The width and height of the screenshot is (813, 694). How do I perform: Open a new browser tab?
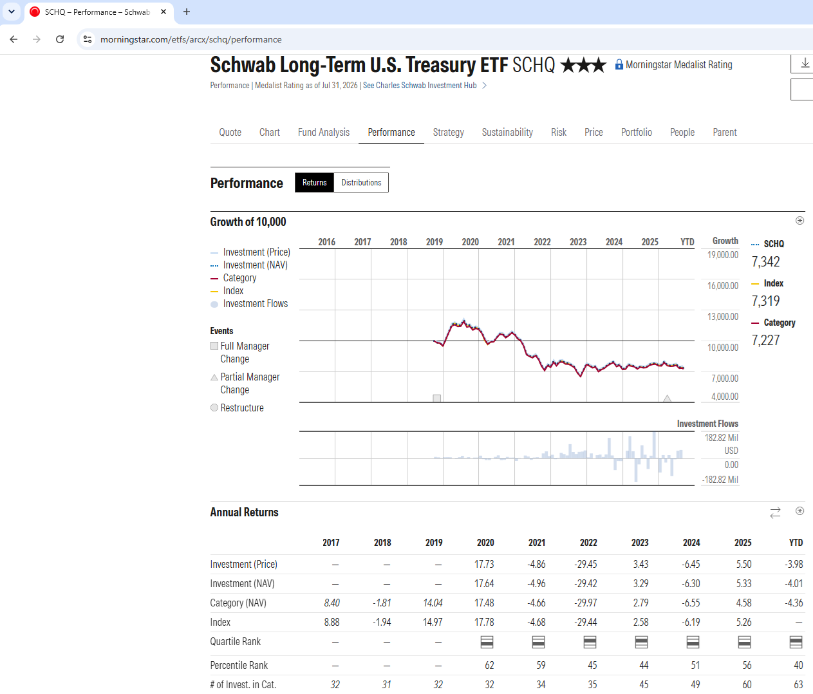point(187,12)
